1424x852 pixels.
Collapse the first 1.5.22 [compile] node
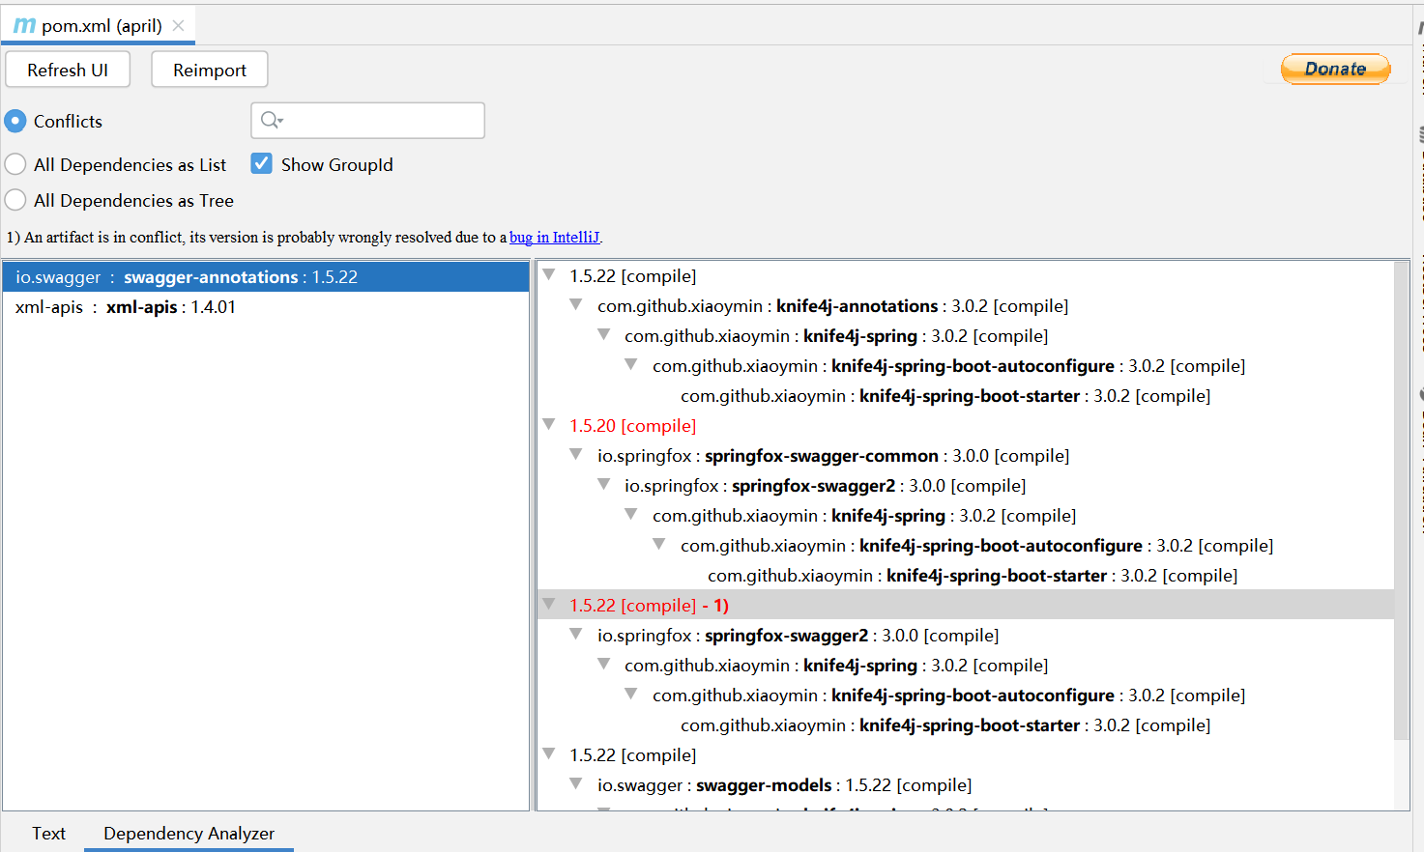(549, 275)
